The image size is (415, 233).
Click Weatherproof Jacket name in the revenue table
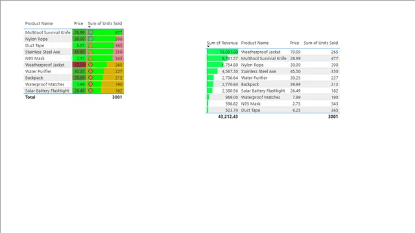pos(261,52)
